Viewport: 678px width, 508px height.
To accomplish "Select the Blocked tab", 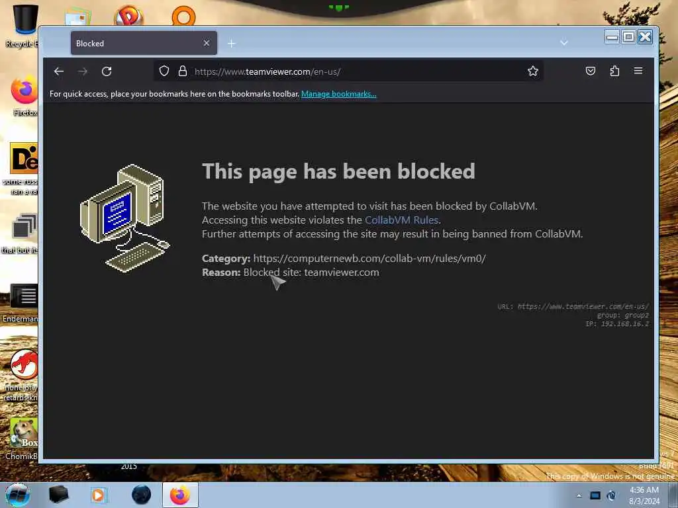I will pos(144,43).
